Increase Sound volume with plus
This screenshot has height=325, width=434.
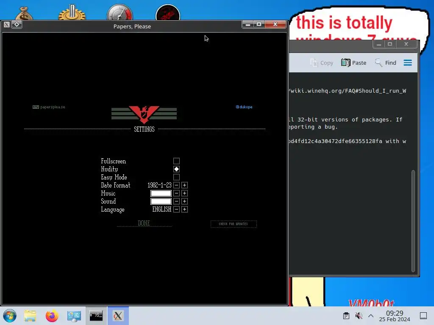[x=185, y=201]
